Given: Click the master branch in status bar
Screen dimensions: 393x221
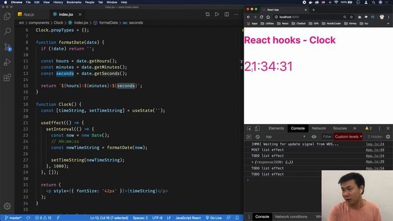Looking at the screenshot, I should click(x=14, y=218).
